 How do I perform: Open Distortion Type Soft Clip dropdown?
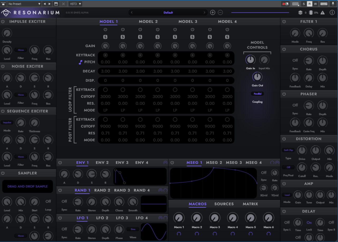pos(288,150)
